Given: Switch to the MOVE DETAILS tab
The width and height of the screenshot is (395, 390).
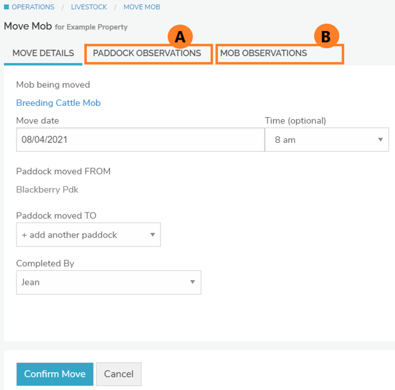Looking at the screenshot, I should [x=43, y=53].
